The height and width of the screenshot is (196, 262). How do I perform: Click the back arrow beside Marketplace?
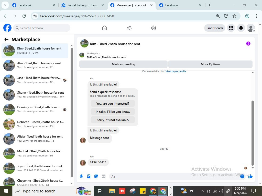click(x=6, y=39)
